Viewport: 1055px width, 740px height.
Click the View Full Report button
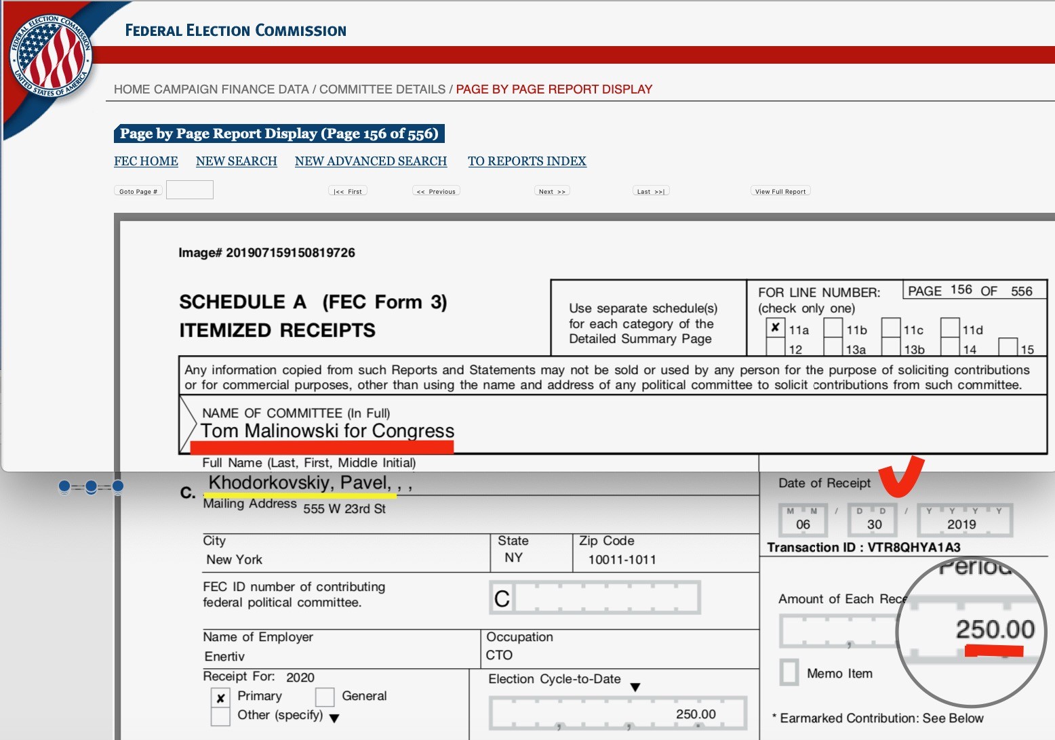(780, 191)
